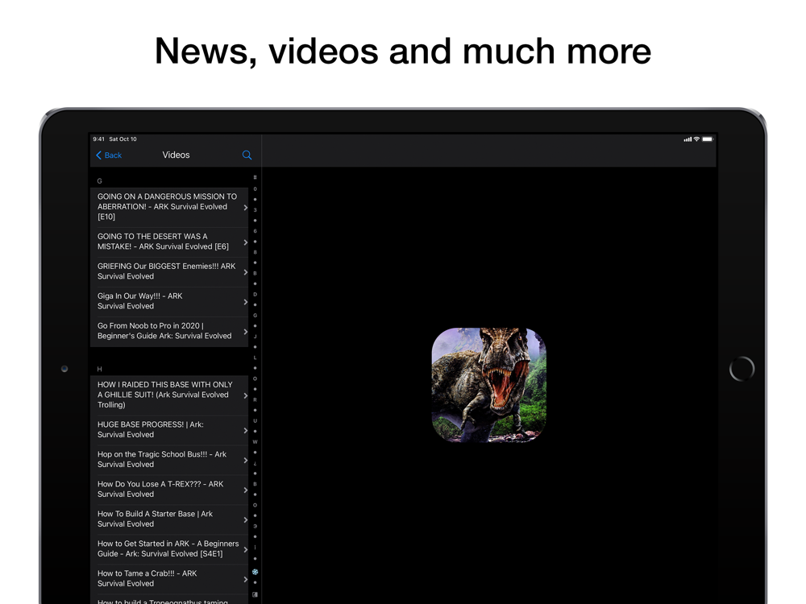806x604 pixels.
Task: Open the search magnifier icon
Action: 247,155
